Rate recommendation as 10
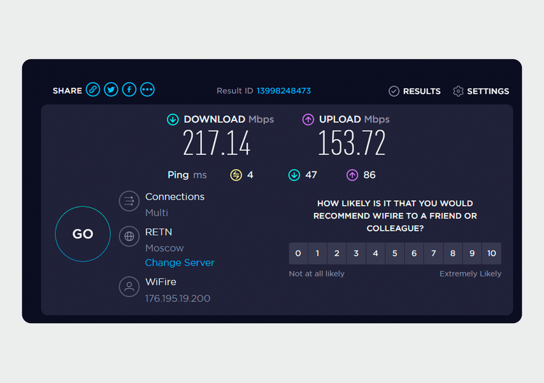Viewport: 544px width, 383px height. [x=492, y=254]
